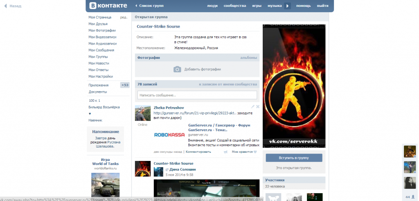Click the heart icon to like the post
This screenshot has width=419, height=201.
[255, 152]
